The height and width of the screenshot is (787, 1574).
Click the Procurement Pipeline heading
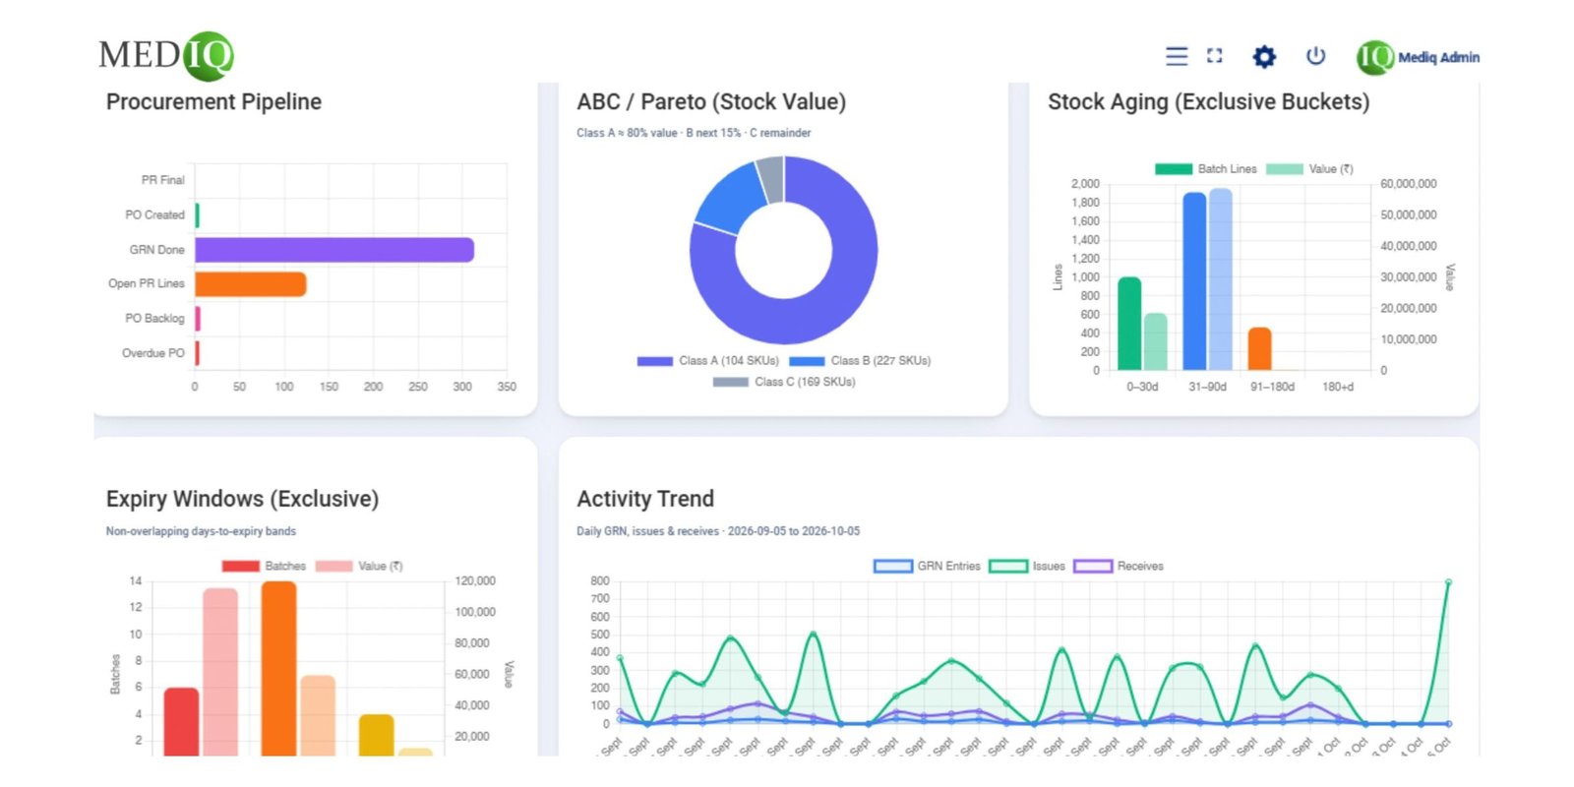pos(213,102)
